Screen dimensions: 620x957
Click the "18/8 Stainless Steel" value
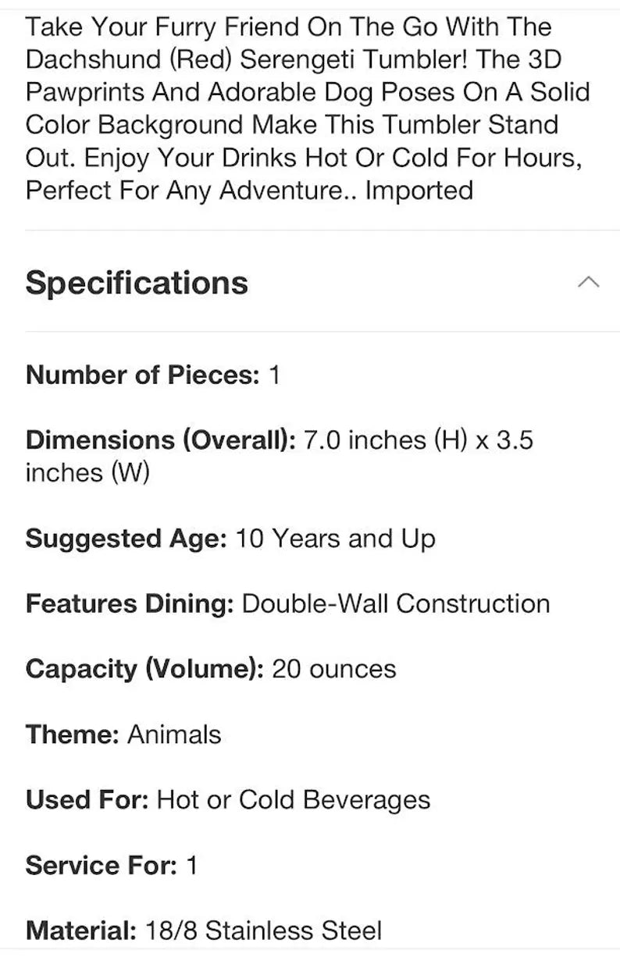tap(263, 931)
